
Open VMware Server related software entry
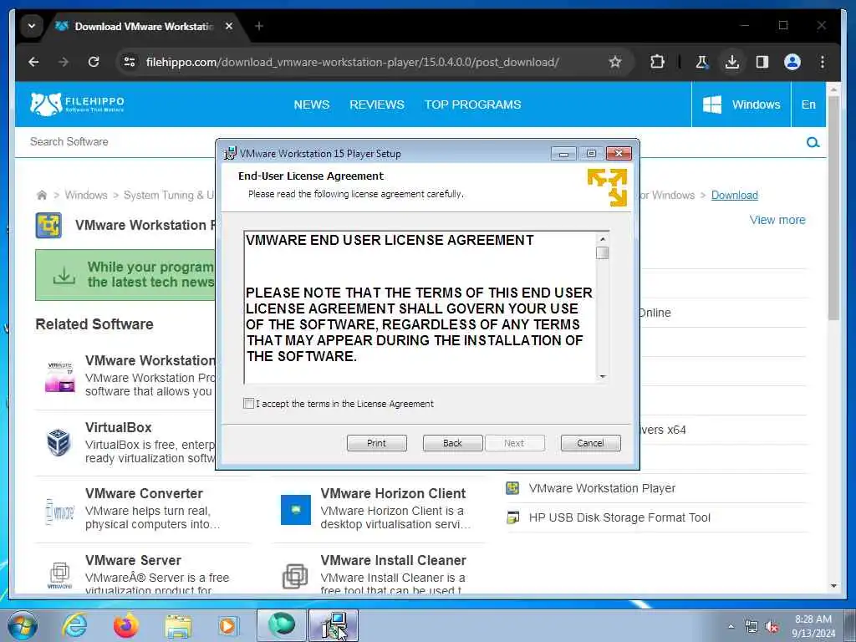click(133, 560)
